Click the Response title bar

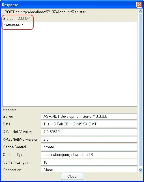(68, 5)
